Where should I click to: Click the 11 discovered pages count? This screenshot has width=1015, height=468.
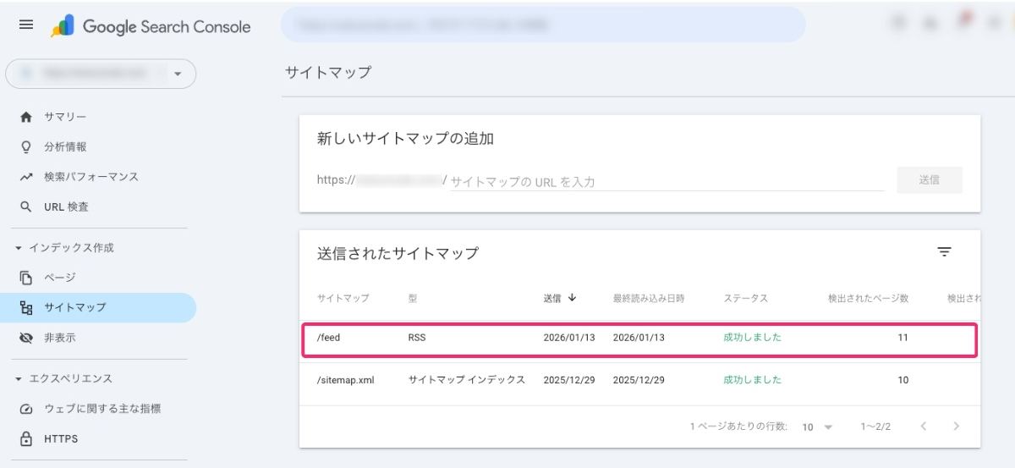coord(903,338)
